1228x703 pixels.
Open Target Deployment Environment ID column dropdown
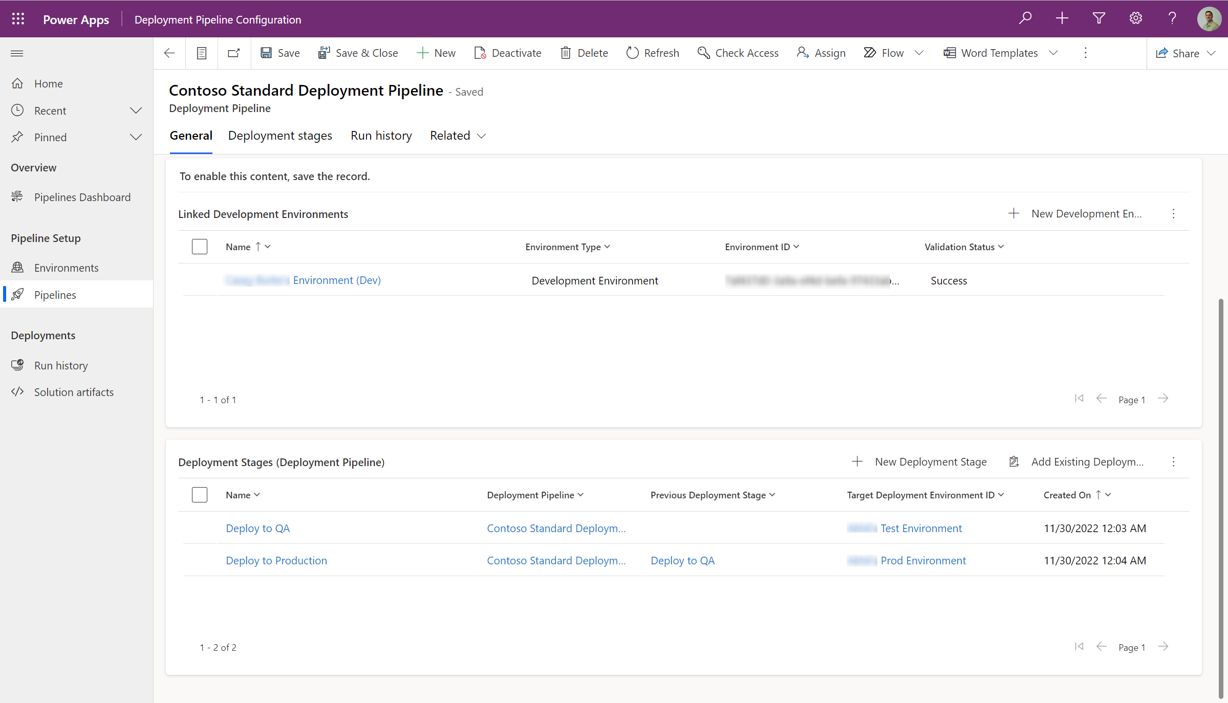[x=925, y=495]
